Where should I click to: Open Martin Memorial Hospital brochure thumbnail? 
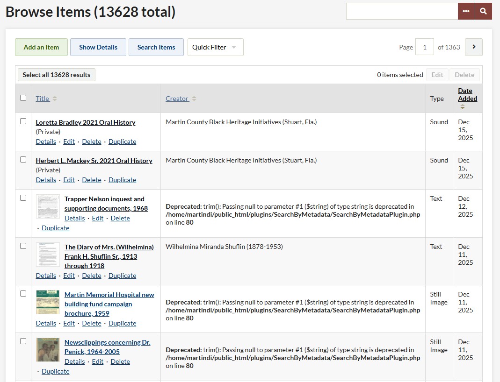click(48, 302)
